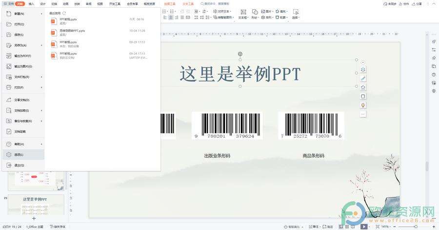The image size is (439, 230).
Task: Click the command search box
Action: [x=215, y=4]
